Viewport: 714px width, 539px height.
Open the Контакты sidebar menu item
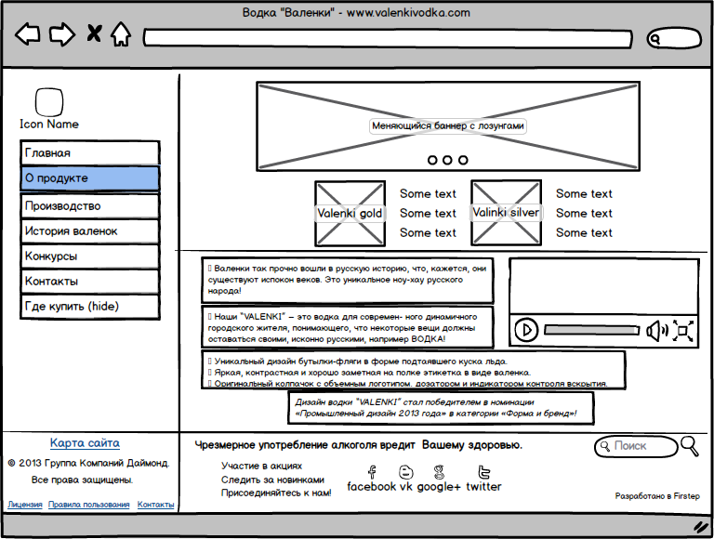coord(90,281)
